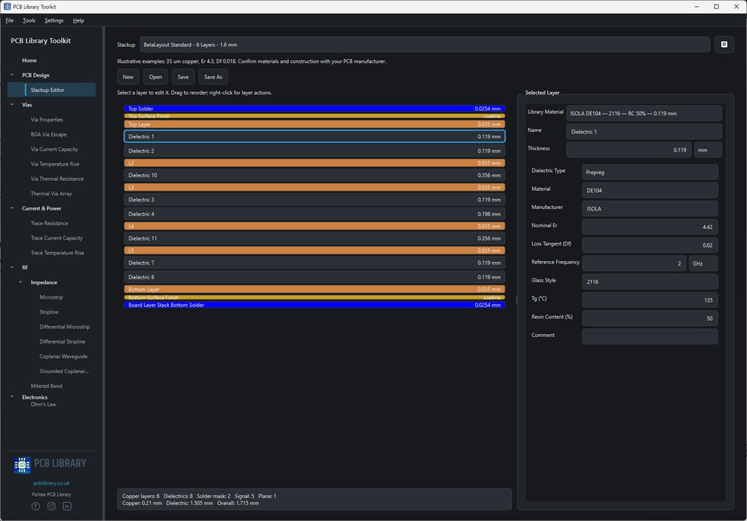Open the Settings menu
747x521 pixels.
[54, 21]
